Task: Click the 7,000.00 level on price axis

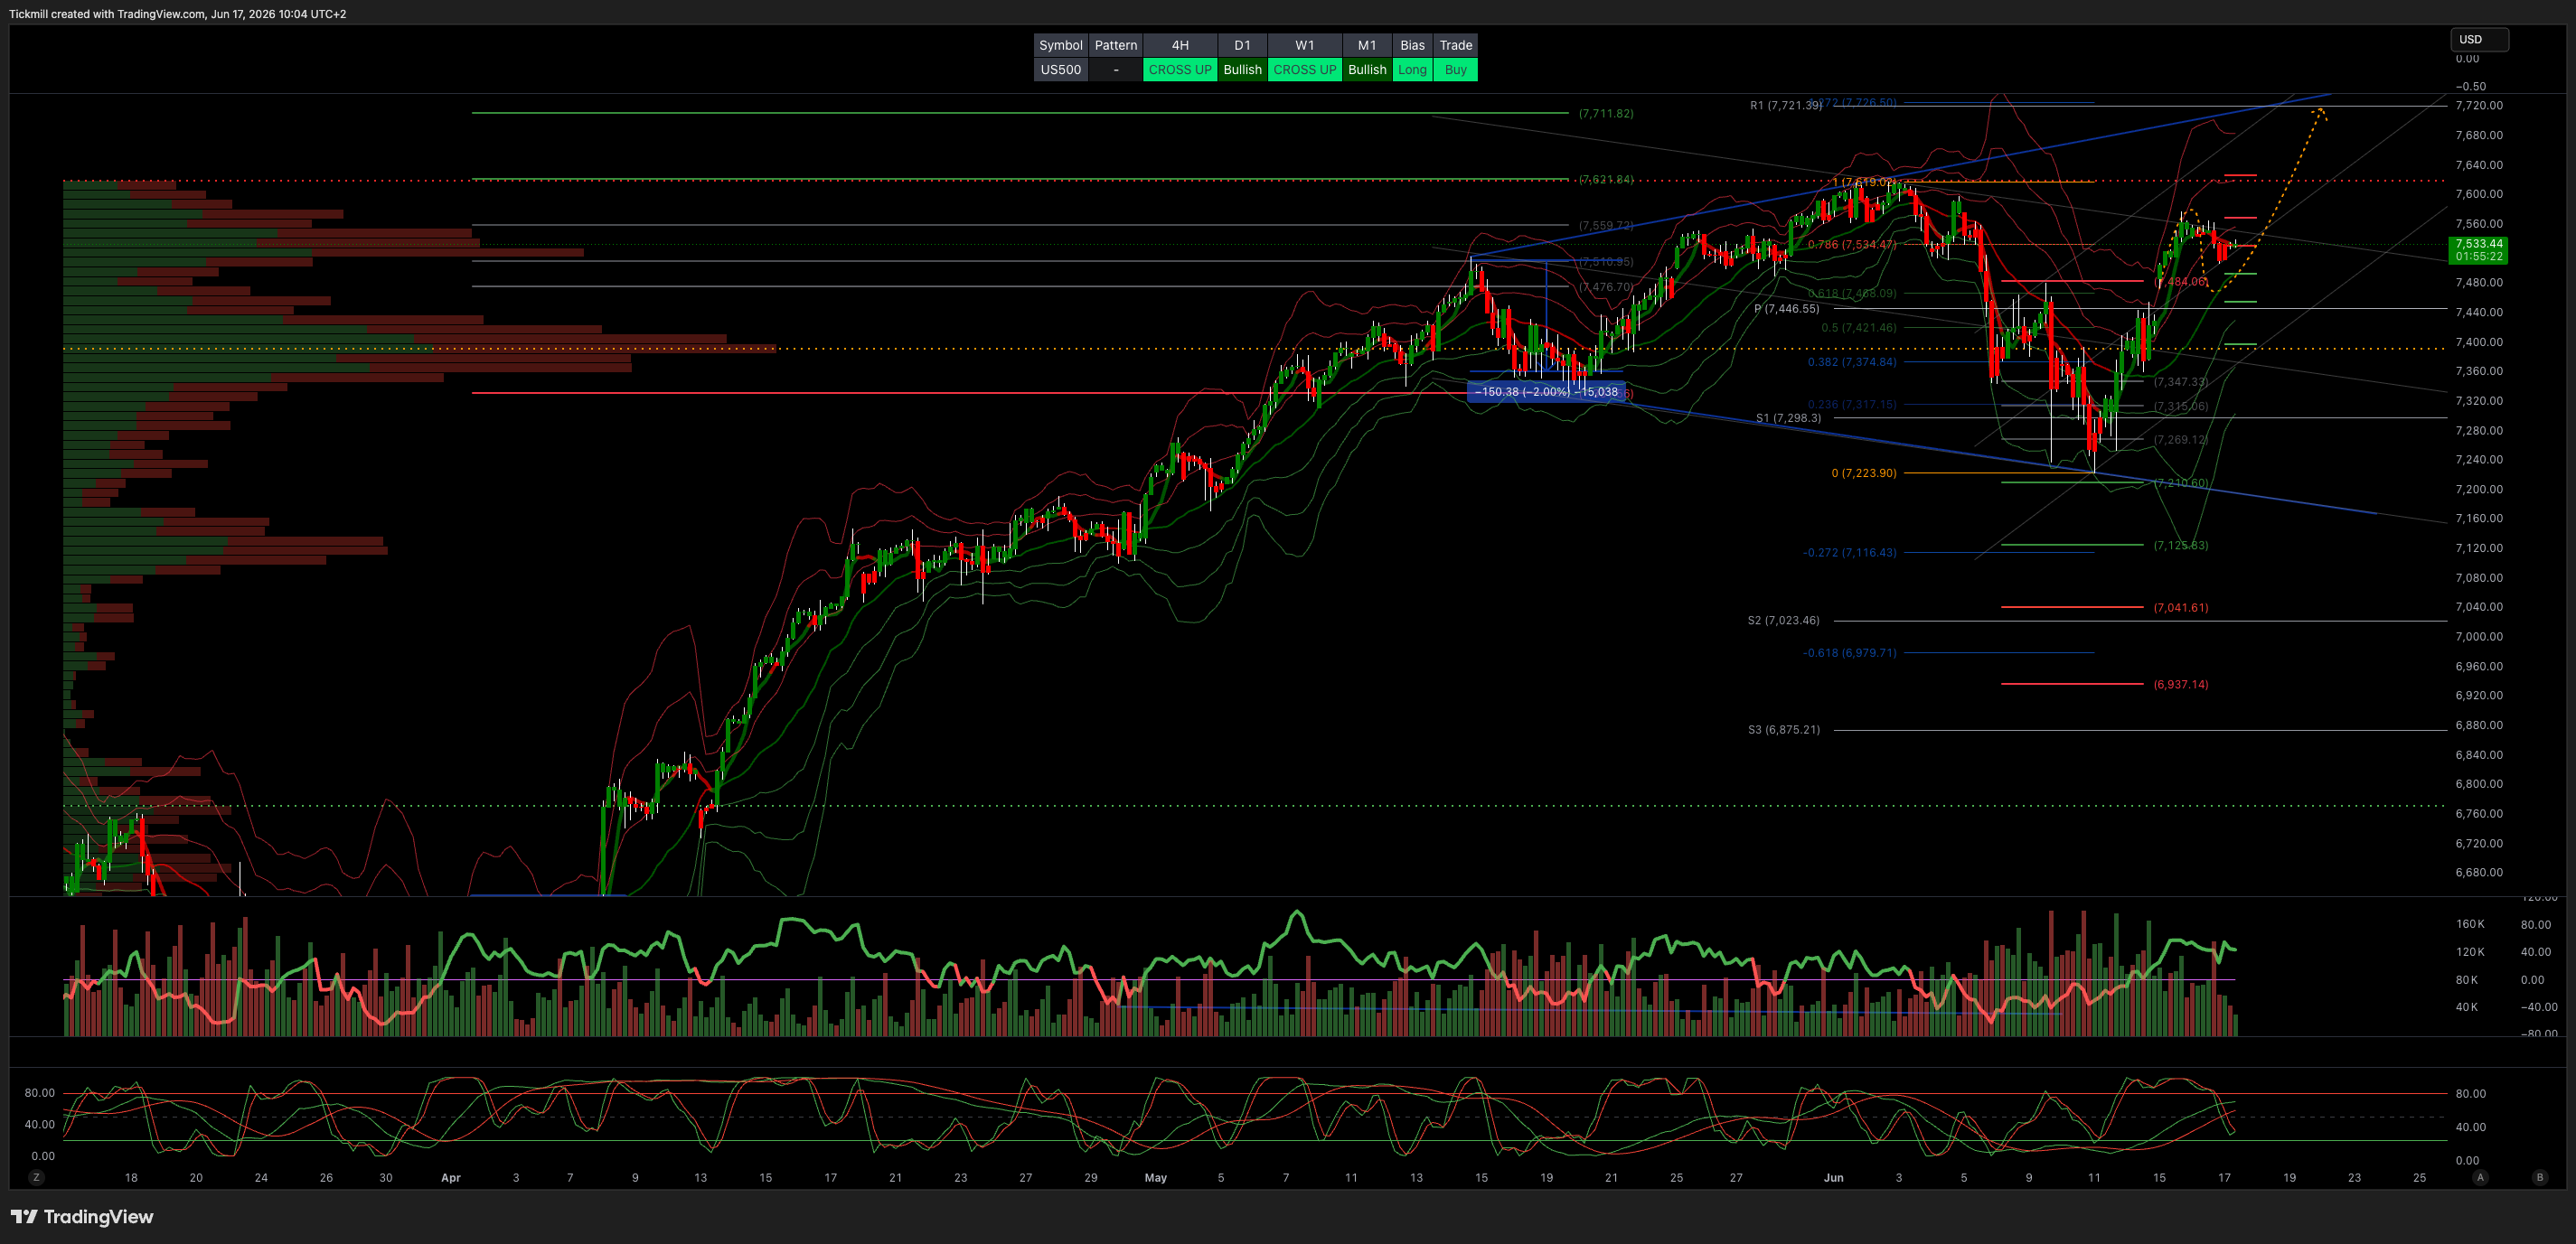Action: [2479, 637]
